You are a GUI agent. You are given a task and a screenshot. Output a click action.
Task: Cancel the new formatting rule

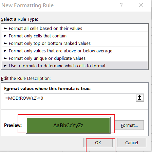point(132,142)
